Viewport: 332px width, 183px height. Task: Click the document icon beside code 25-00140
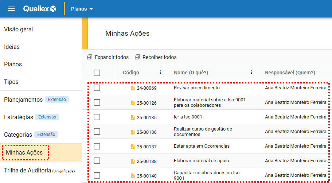133,176
